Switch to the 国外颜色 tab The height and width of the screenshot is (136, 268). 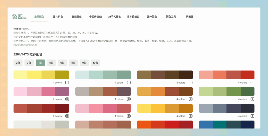coord(152,17)
